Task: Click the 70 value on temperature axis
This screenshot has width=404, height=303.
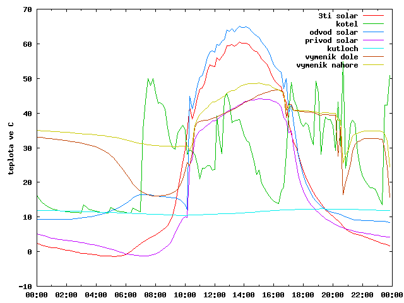Action: coord(28,10)
